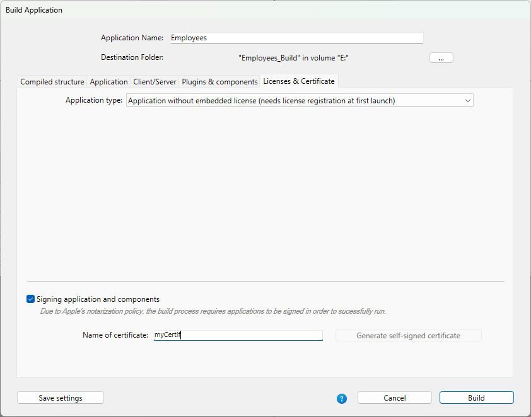This screenshot has height=417, width=531.
Task: Click the "Employees_Build" in volume "E:" text
Action: (x=293, y=58)
